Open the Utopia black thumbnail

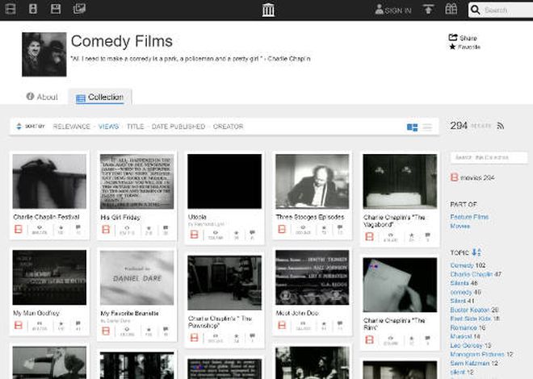click(x=225, y=181)
